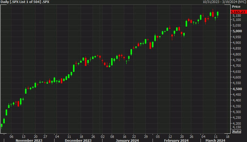Screen dimensions: 247x142
Task: Click the 04 date tick in December
Action: (57, 136)
